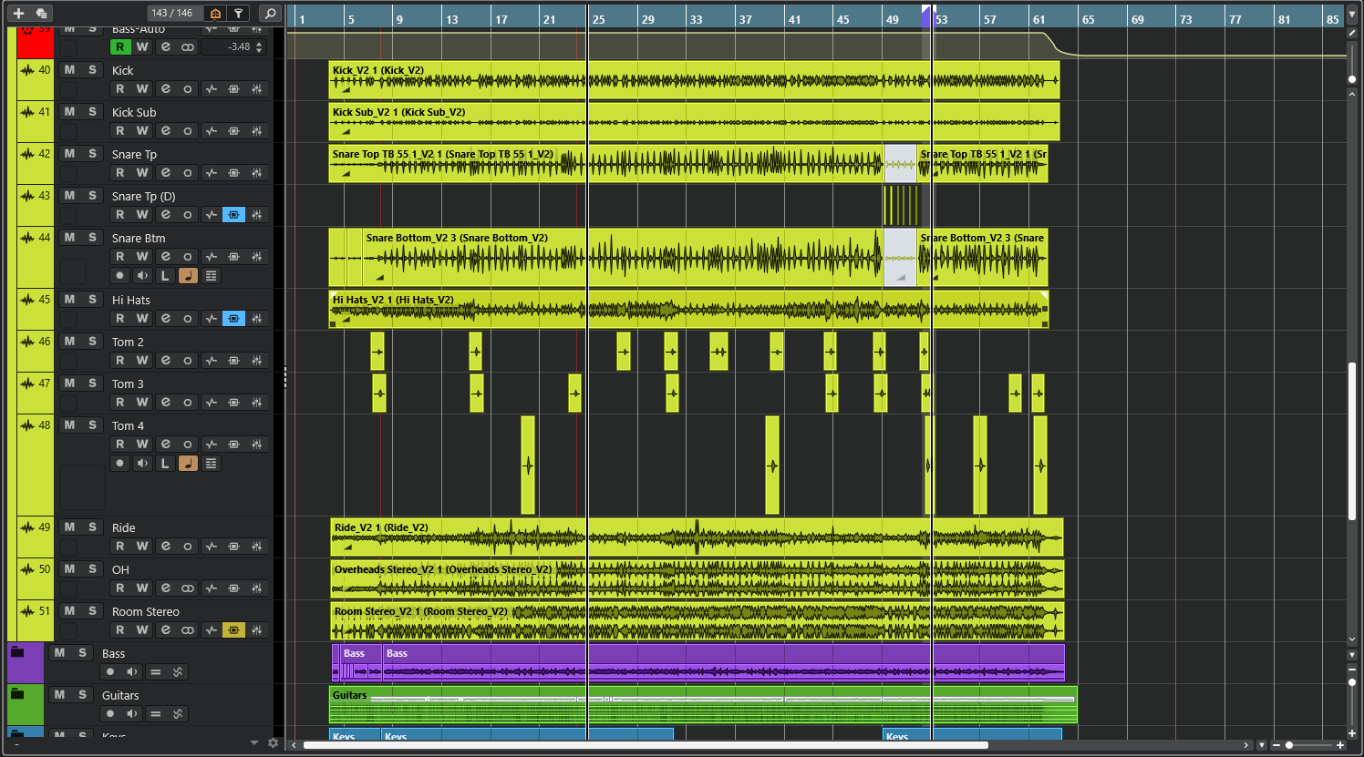The width and height of the screenshot is (1364, 757).
Task: Open the track presets icon beside Add Track
Action: click(41, 13)
